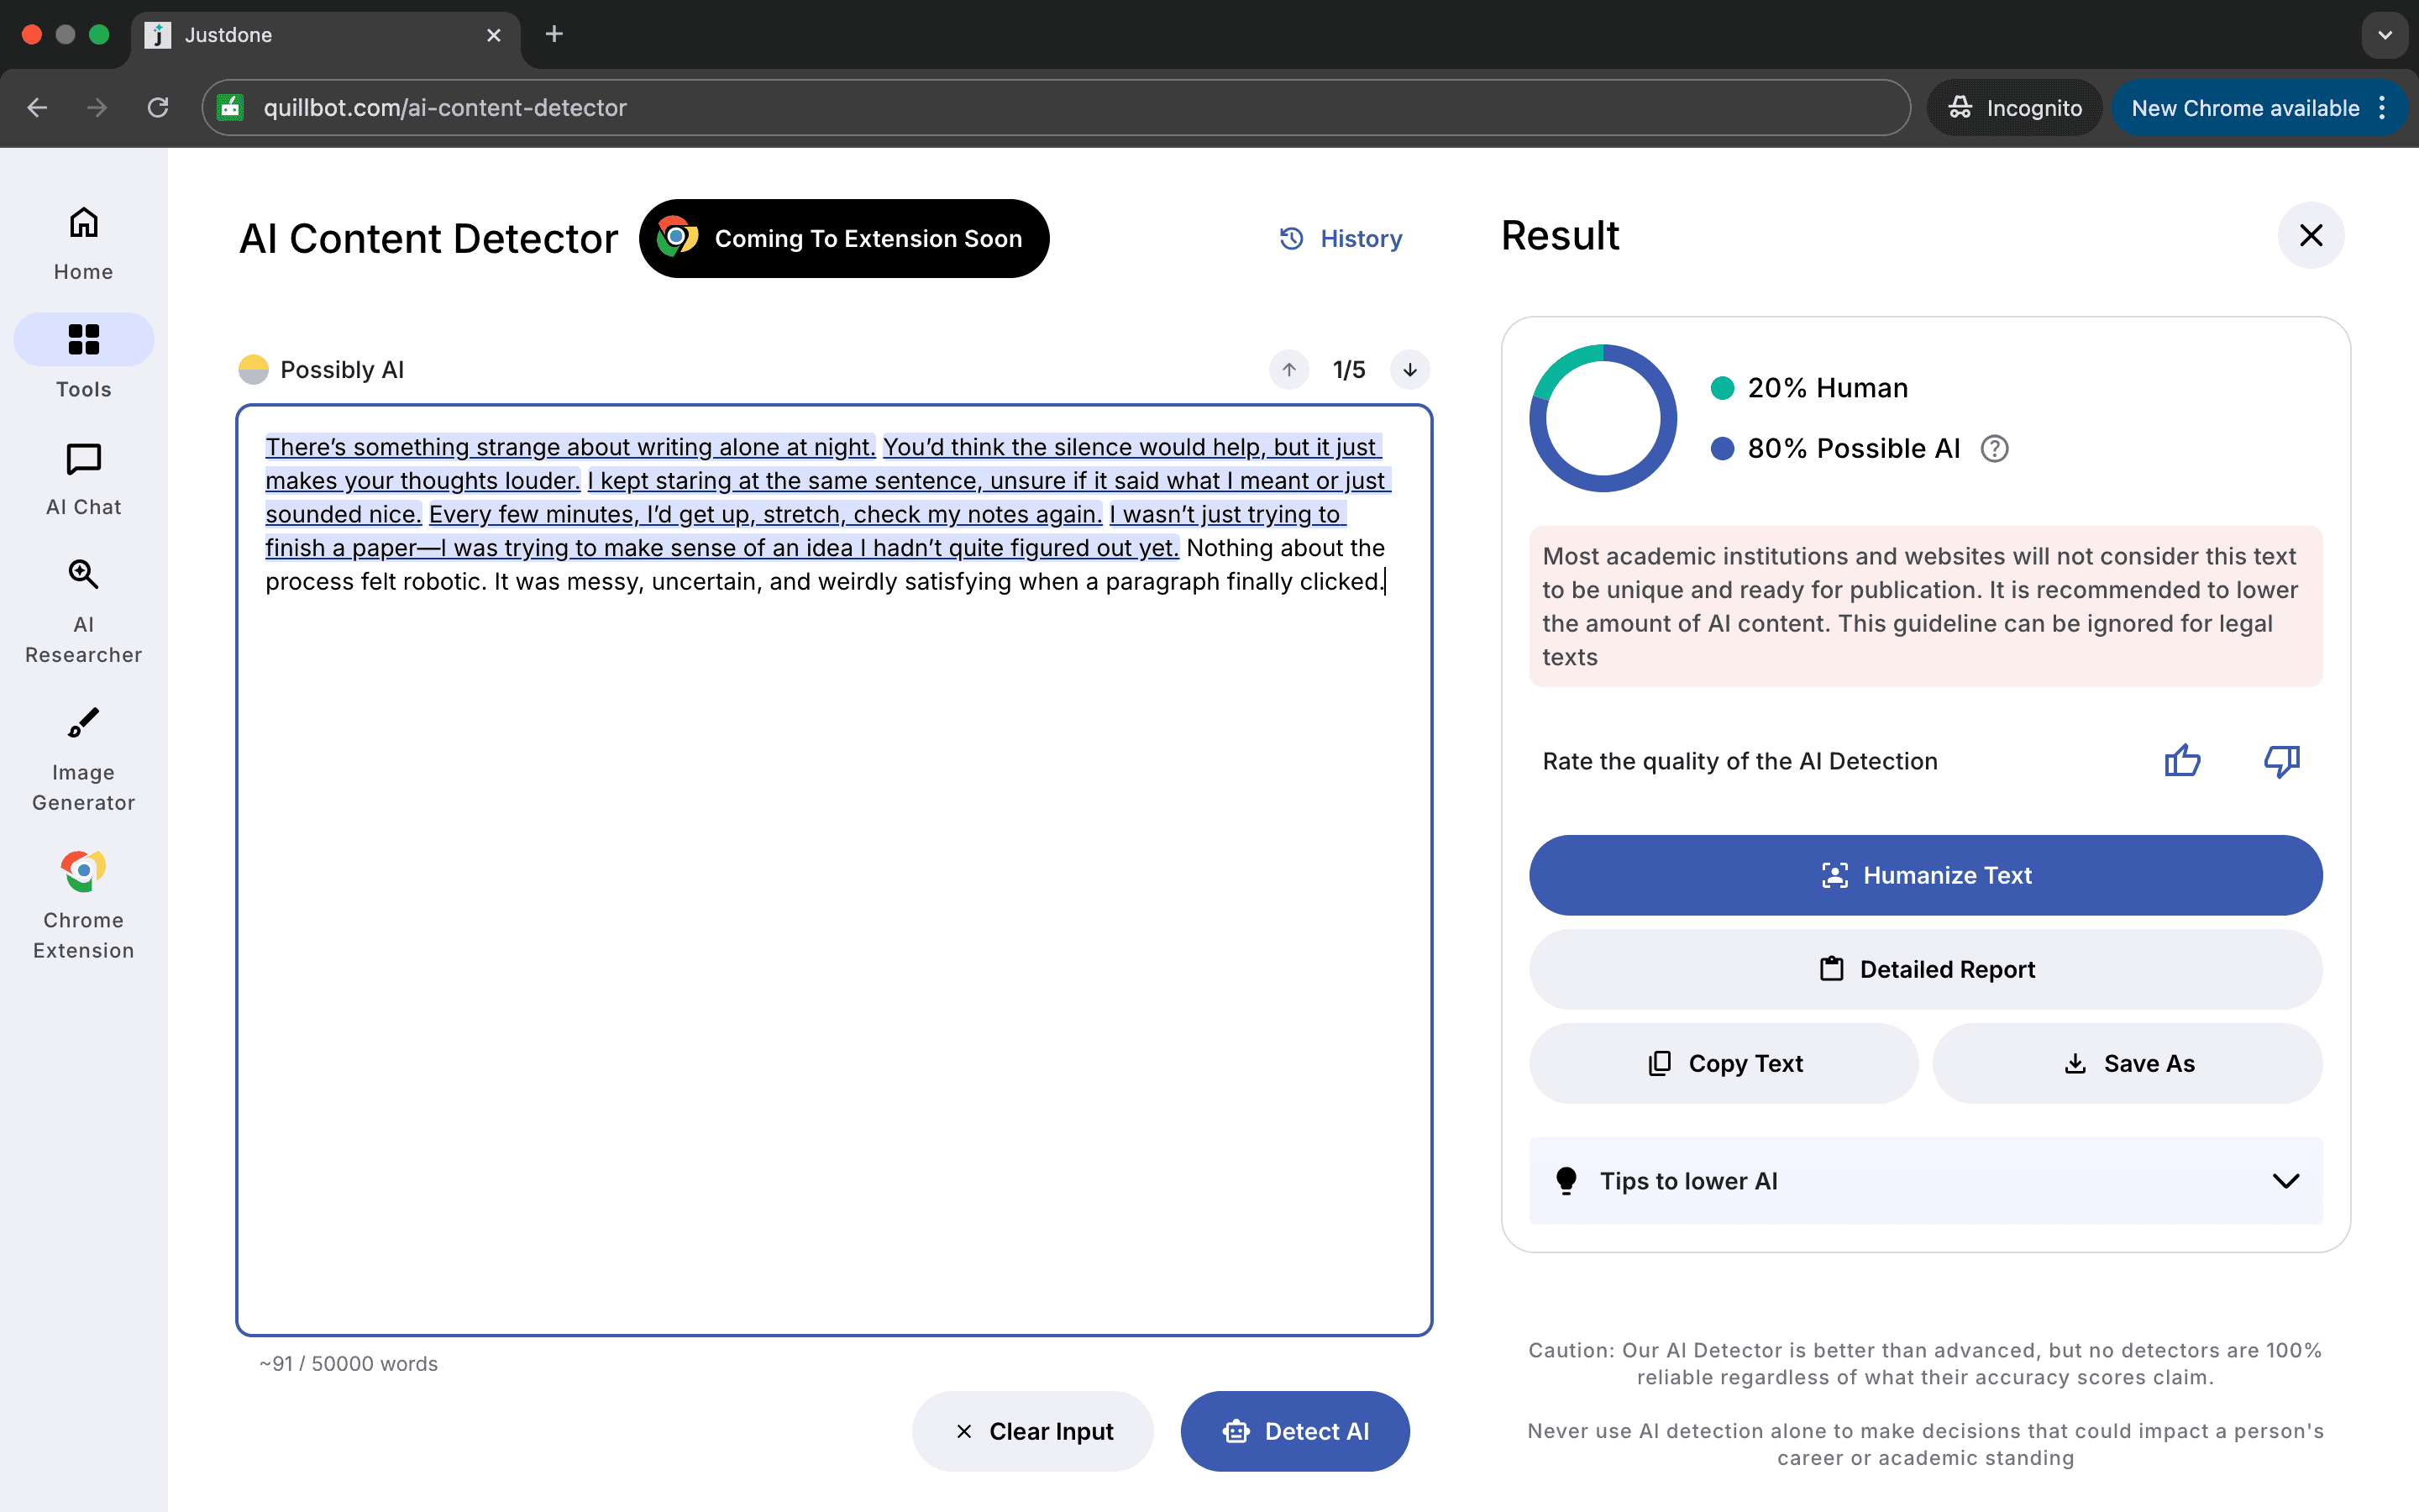
Task: Click the Humanize Text button
Action: (x=1925, y=875)
